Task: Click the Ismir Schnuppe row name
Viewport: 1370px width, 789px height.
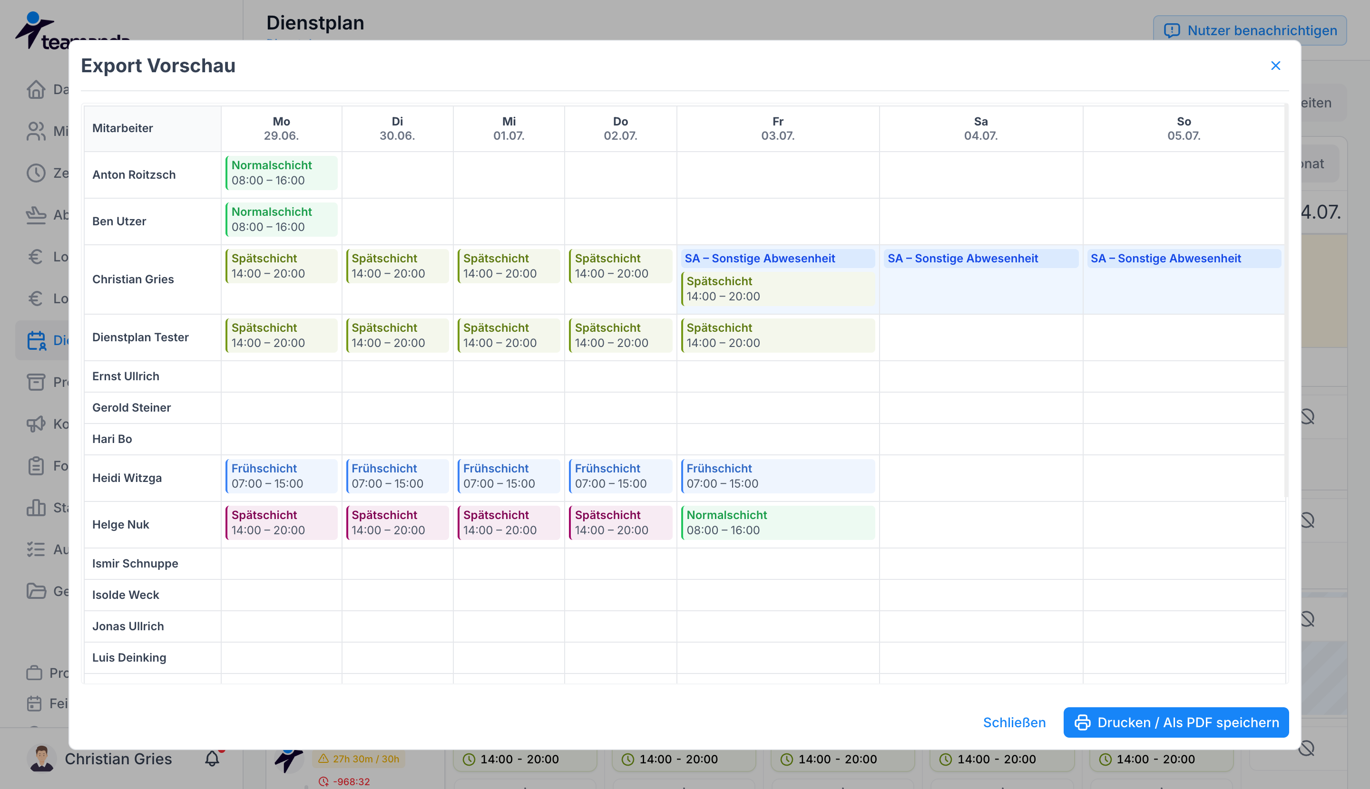Action: click(x=135, y=564)
